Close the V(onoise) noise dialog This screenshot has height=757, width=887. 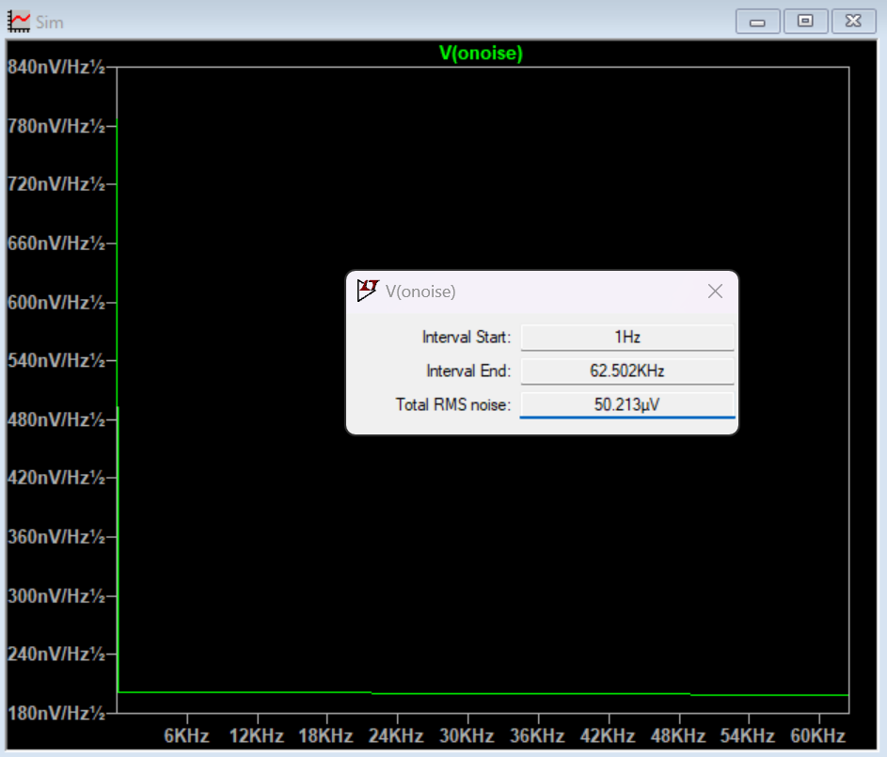(x=715, y=292)
